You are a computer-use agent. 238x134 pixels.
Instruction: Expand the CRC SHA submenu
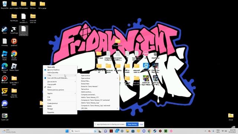(118, 108)
